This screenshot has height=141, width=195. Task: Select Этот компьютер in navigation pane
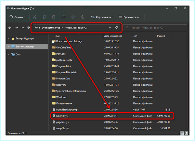25,47
